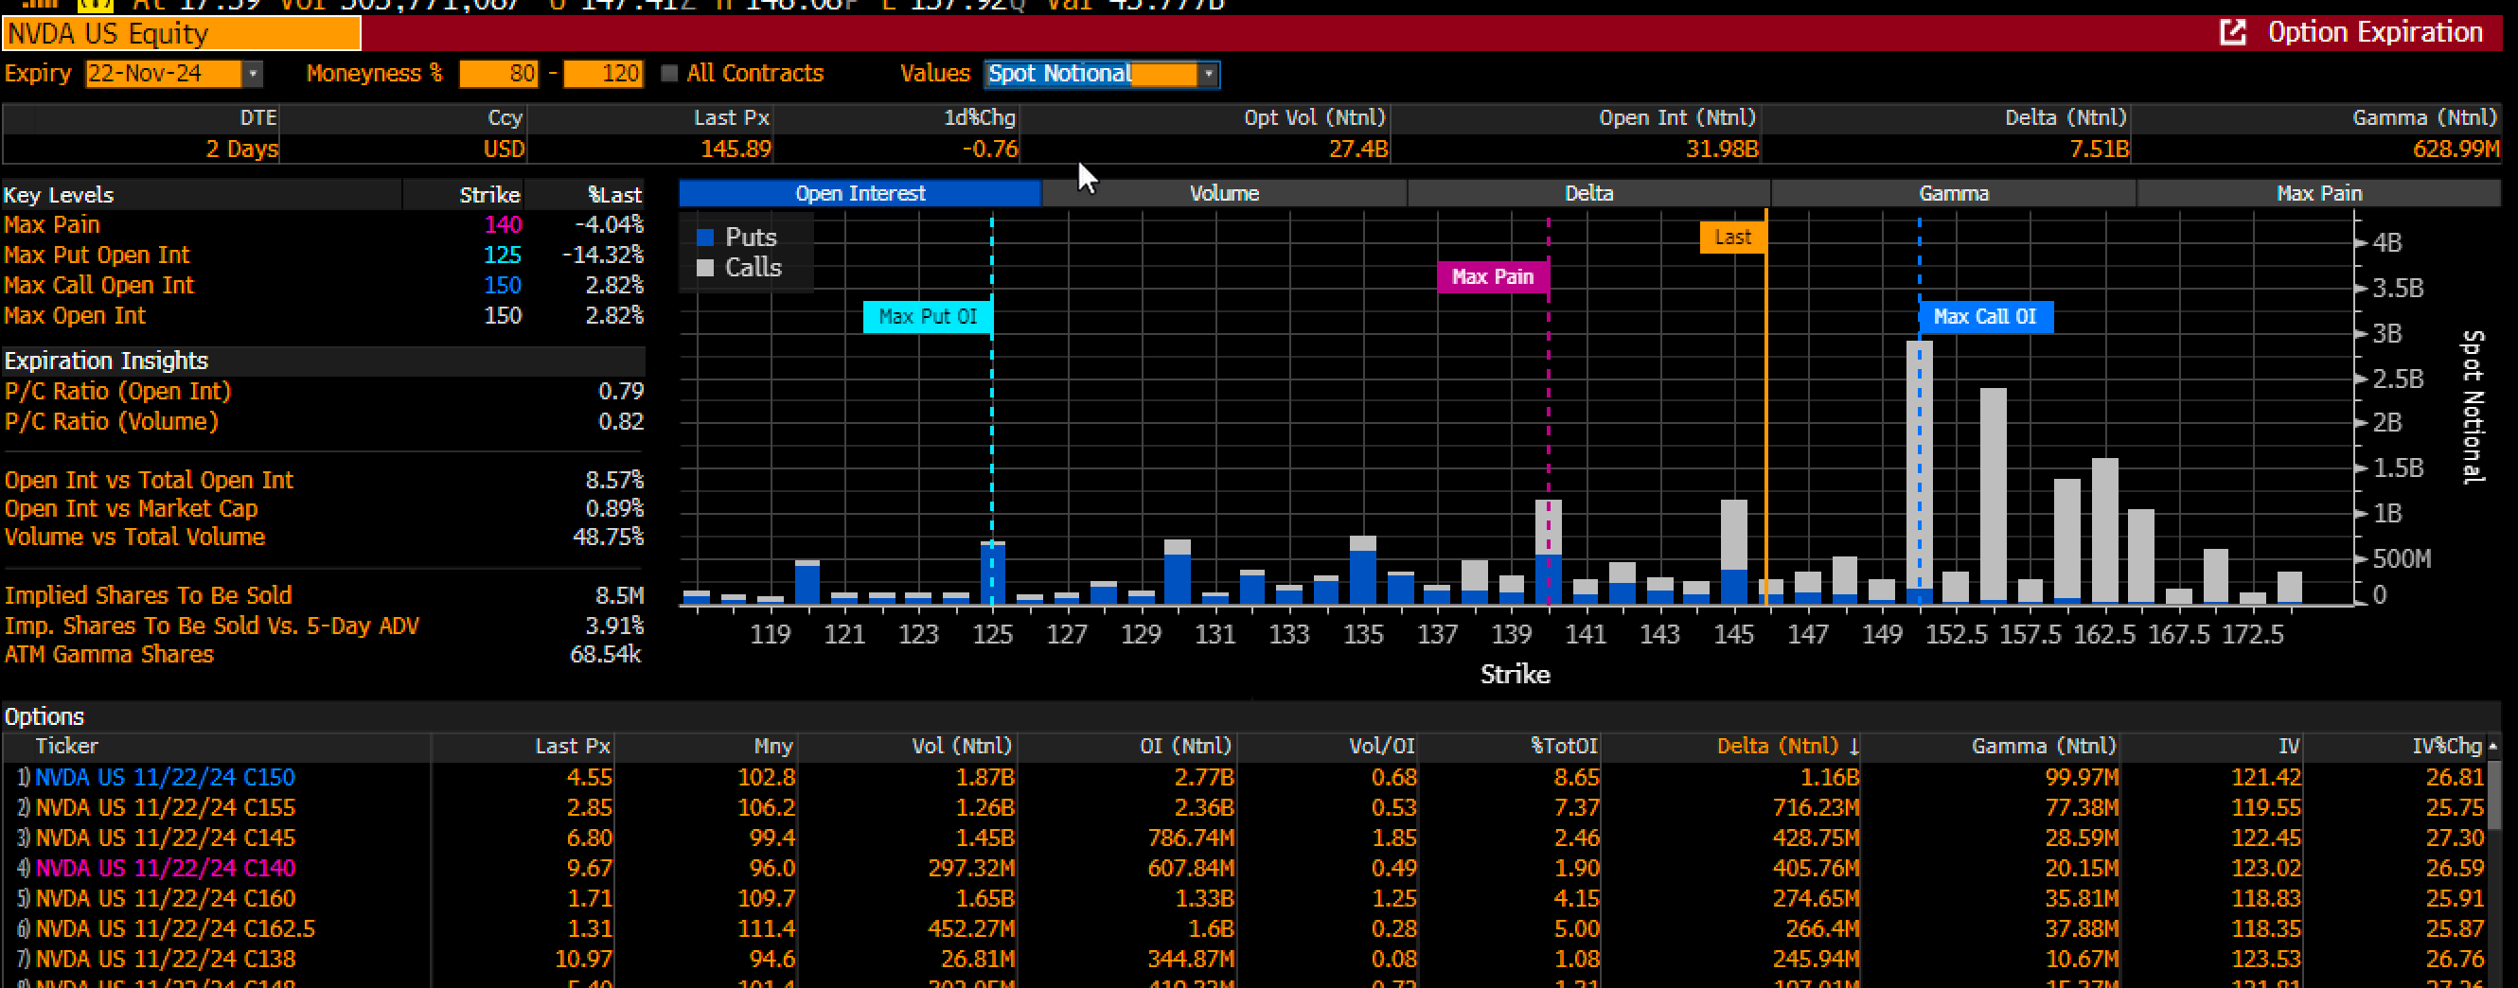Toggle the All Contracts checkbox
Image resolution: width=2518 pixels, height=988 pixels.
pos(669,73)
